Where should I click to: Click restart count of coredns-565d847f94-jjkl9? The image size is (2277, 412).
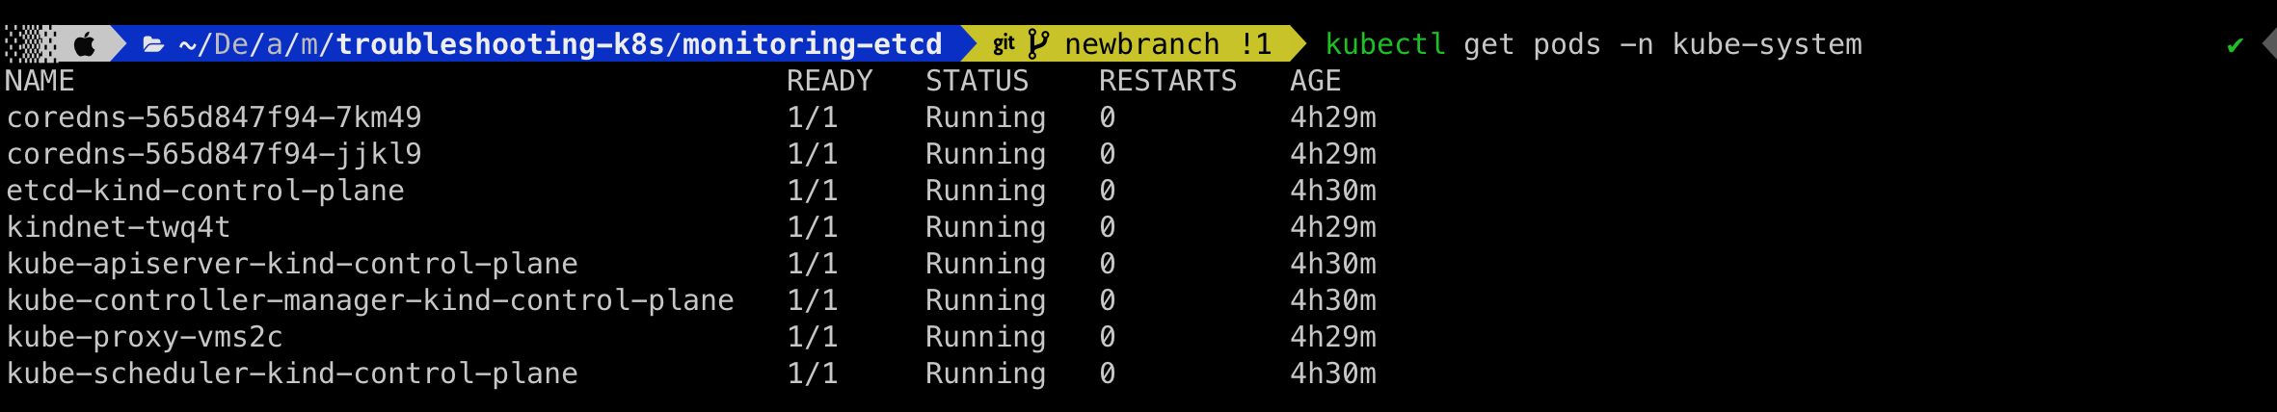(x=1108, y=154)
